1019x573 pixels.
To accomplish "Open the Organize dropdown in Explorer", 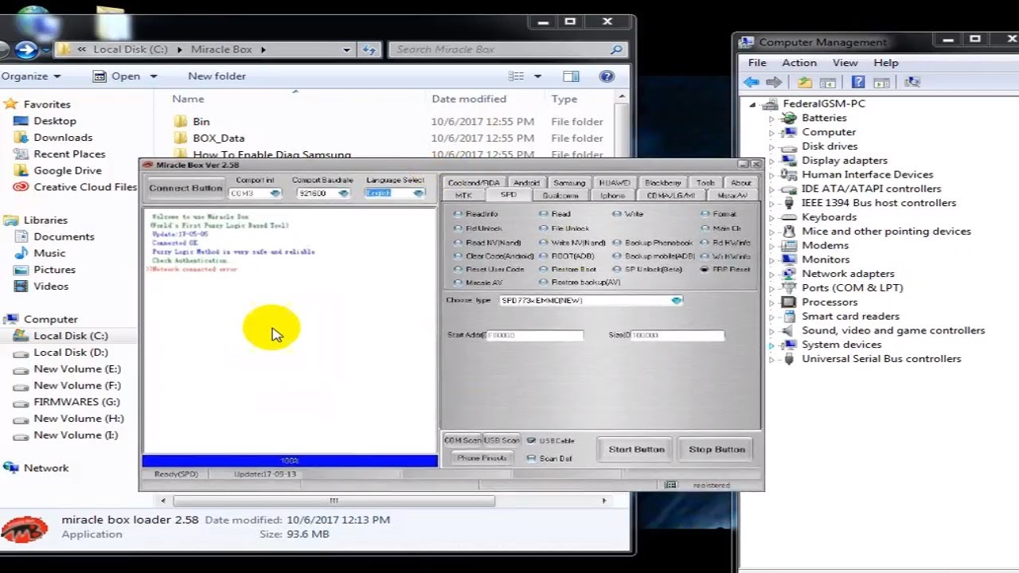I will pyautogui.click(x=31, y=76).
